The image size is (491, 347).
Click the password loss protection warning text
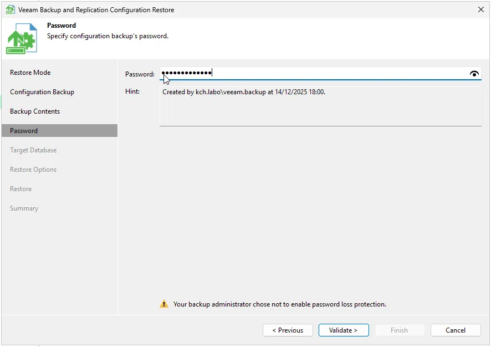coord(279,304)
